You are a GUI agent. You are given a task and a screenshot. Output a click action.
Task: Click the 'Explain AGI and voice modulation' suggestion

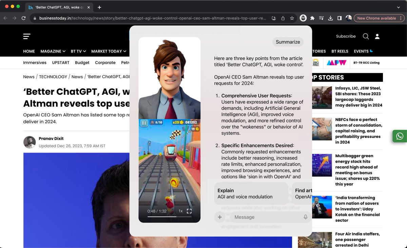[x=251, y=193]
